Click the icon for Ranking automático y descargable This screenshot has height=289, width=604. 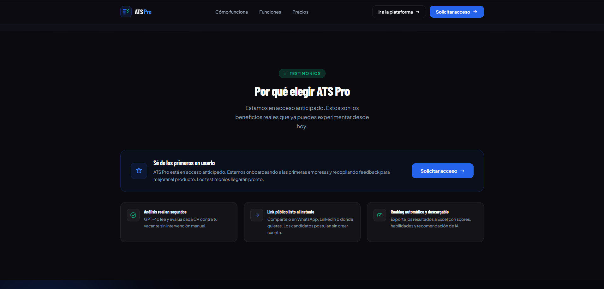380,215
